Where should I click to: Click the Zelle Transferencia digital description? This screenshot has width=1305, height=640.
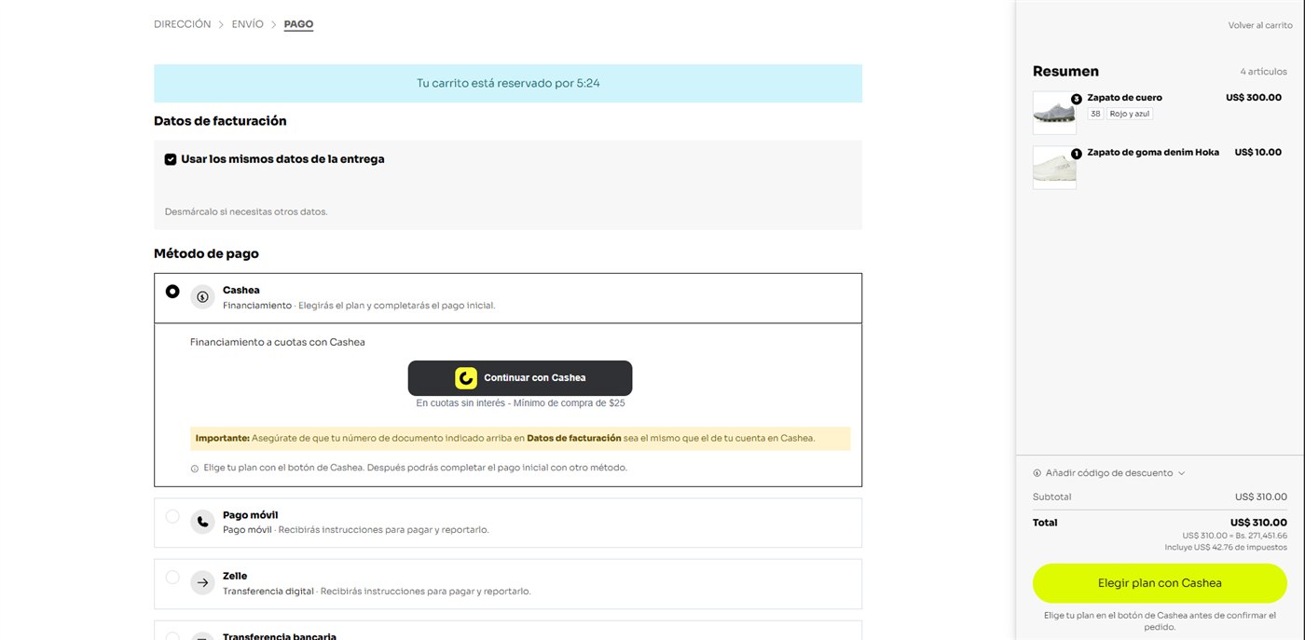click(377, 592)
